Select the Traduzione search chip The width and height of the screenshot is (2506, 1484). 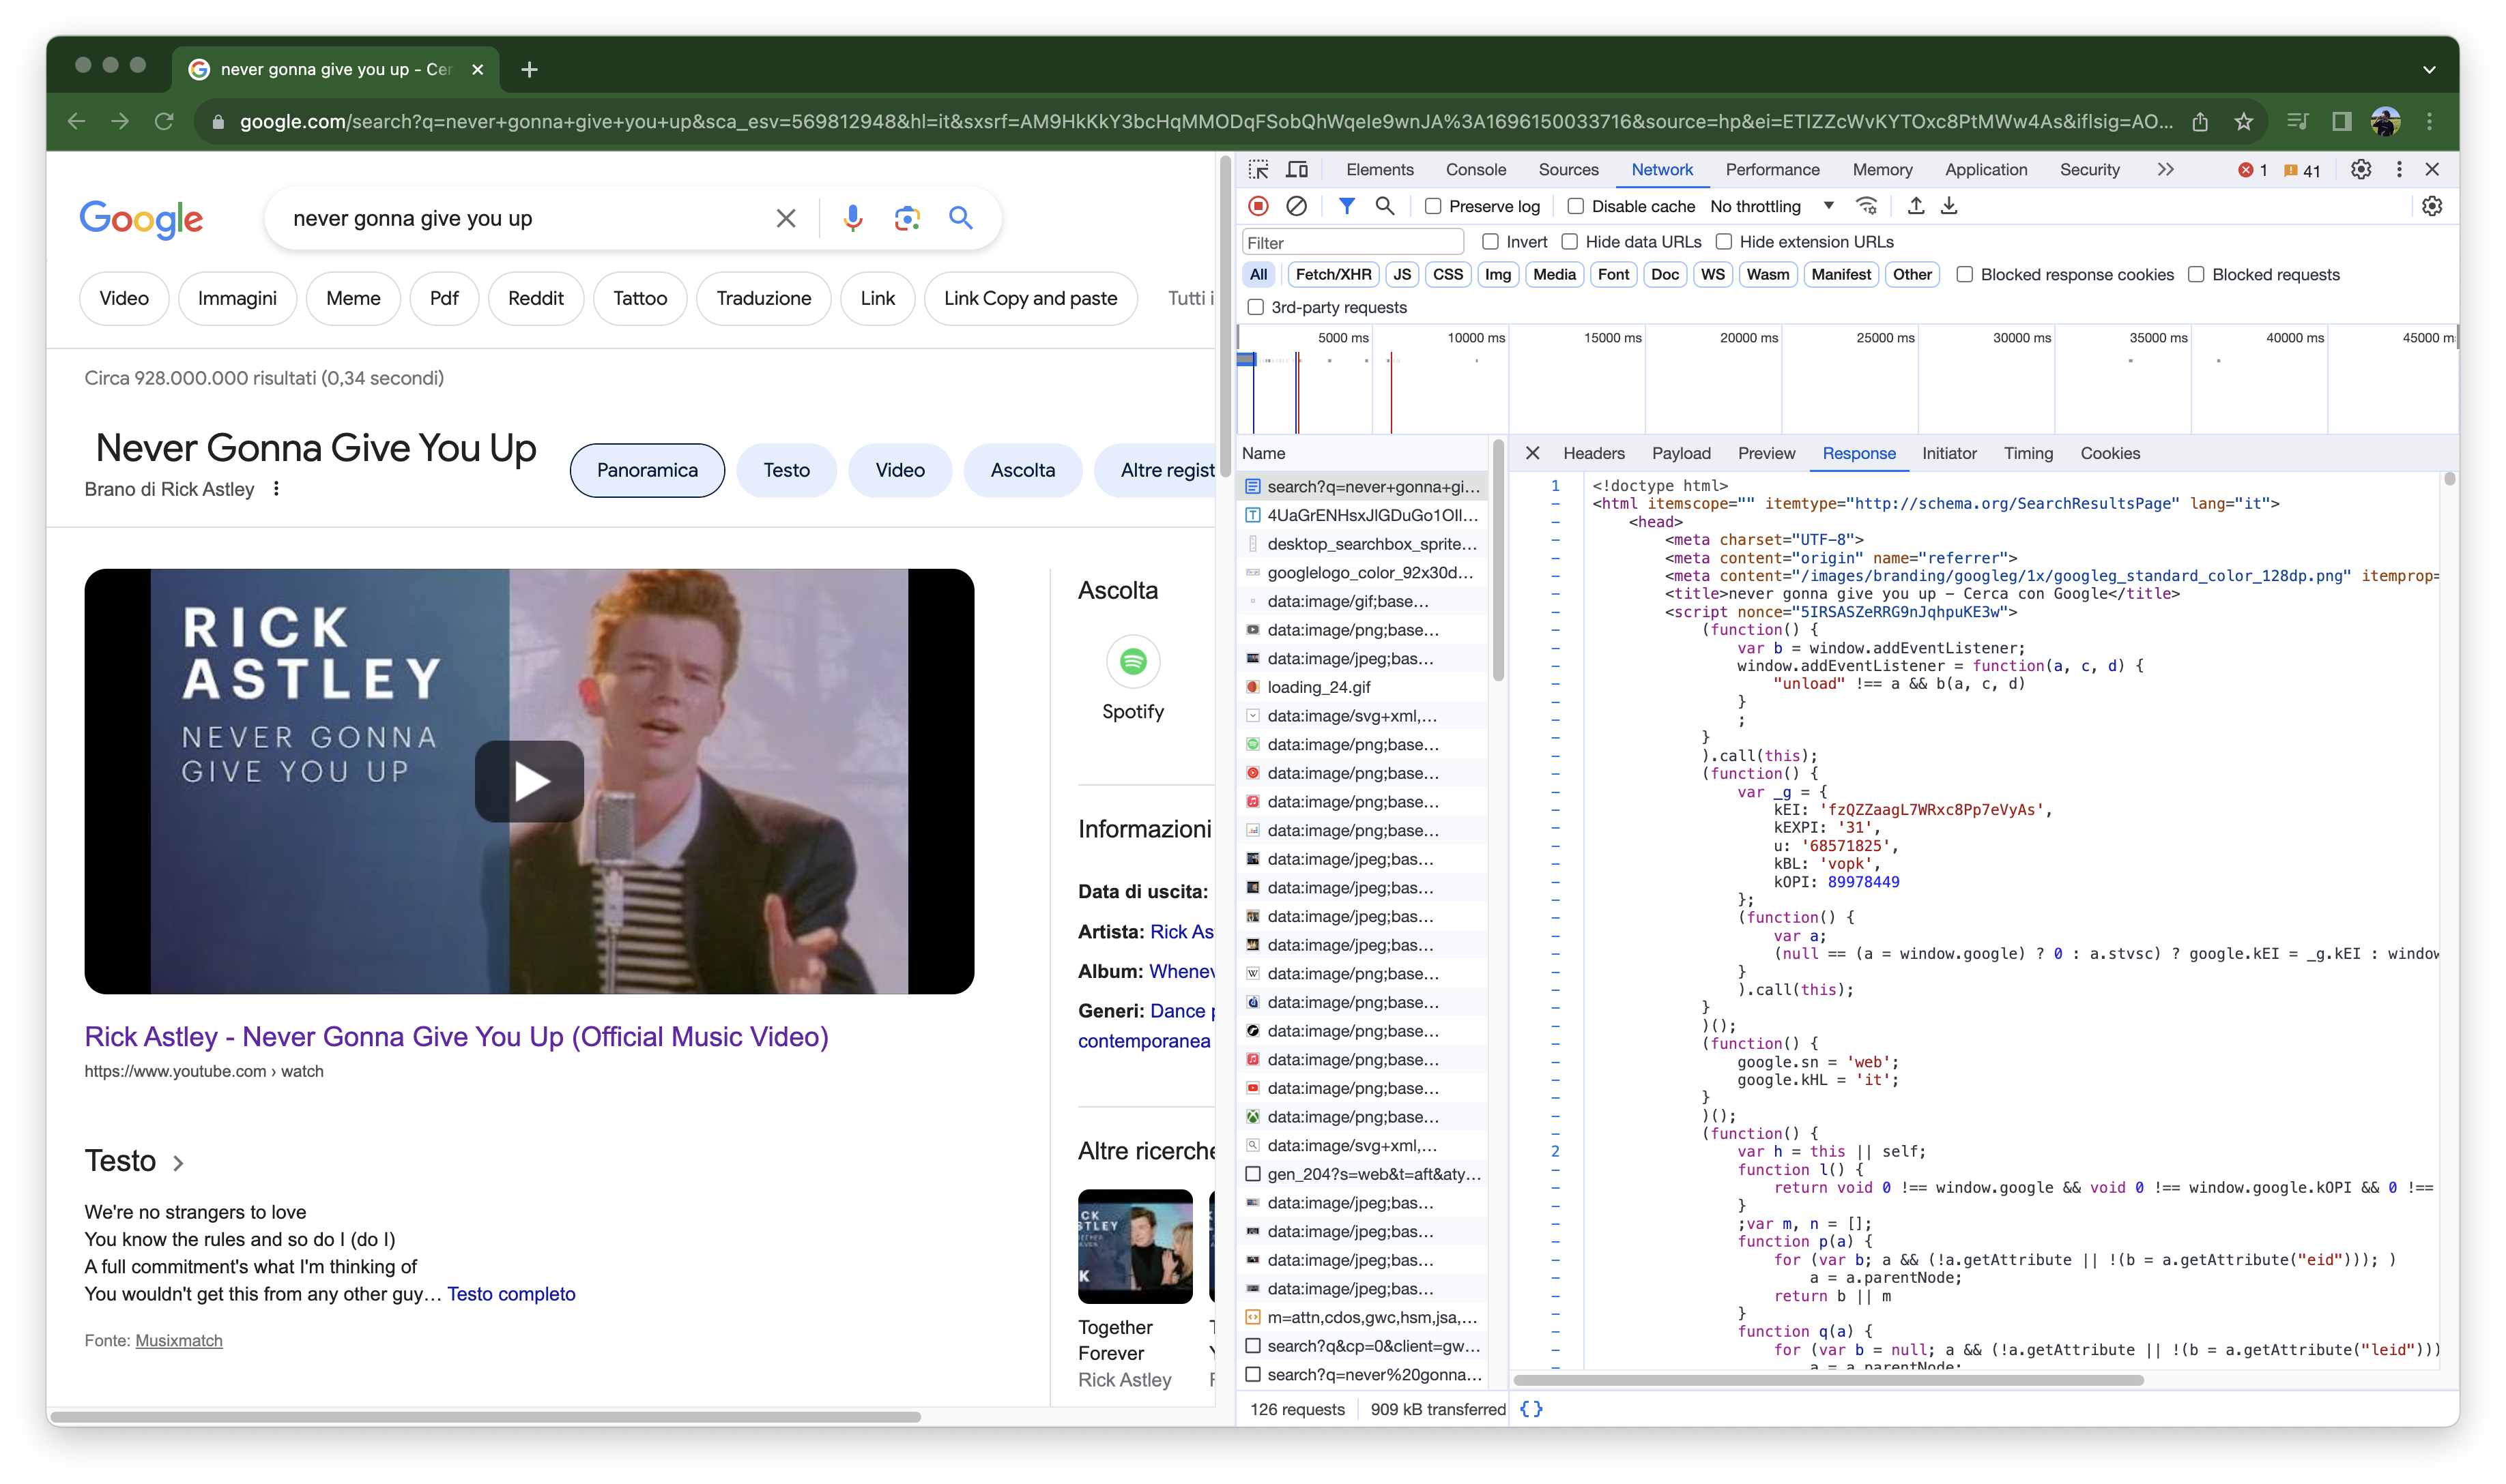click(x=763, y=299)
